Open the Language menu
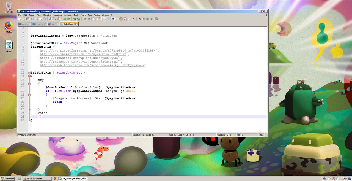 coord(58,15)
